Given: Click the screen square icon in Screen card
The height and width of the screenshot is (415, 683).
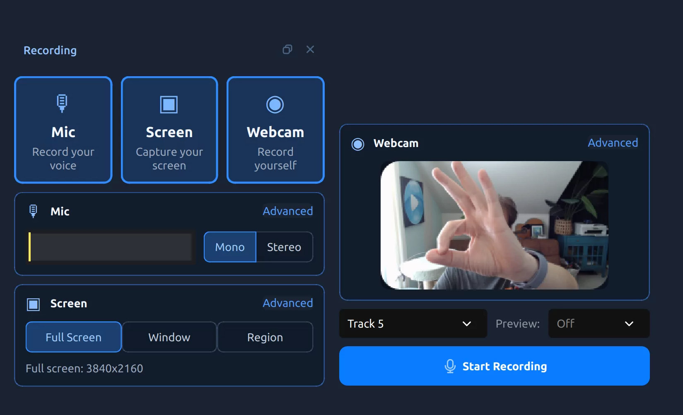Looking at the screenshot, I should (x=169, y=104).
